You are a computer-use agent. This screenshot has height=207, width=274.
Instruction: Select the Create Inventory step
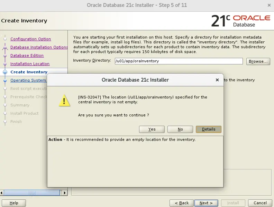29,72
